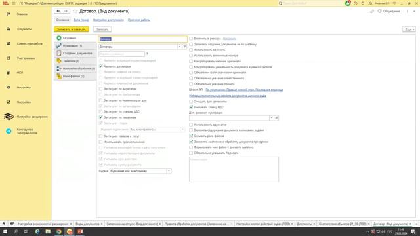420x236 pixels.
Task: Enable Использовать срок исполнения checkbox
Action: click(101, 142)
